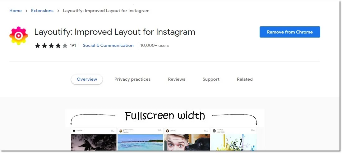Click the pilotmadeleine profile avatar
The image size is (342, 153).
[x=121, y=131]
